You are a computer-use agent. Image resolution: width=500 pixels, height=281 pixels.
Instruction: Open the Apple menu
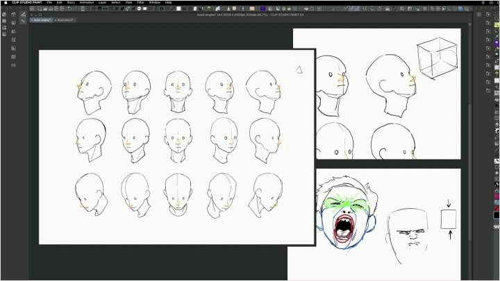coord(6,2)
